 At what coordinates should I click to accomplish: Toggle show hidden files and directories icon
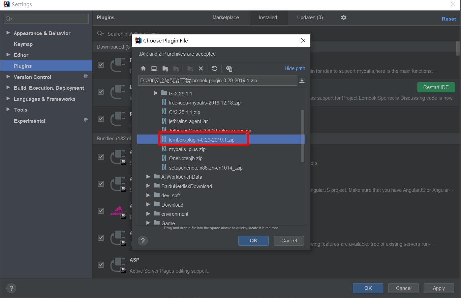[229, 68]
